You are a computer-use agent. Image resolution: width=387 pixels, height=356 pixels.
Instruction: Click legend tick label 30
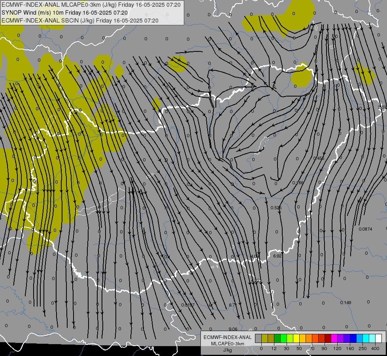(287, 348)
